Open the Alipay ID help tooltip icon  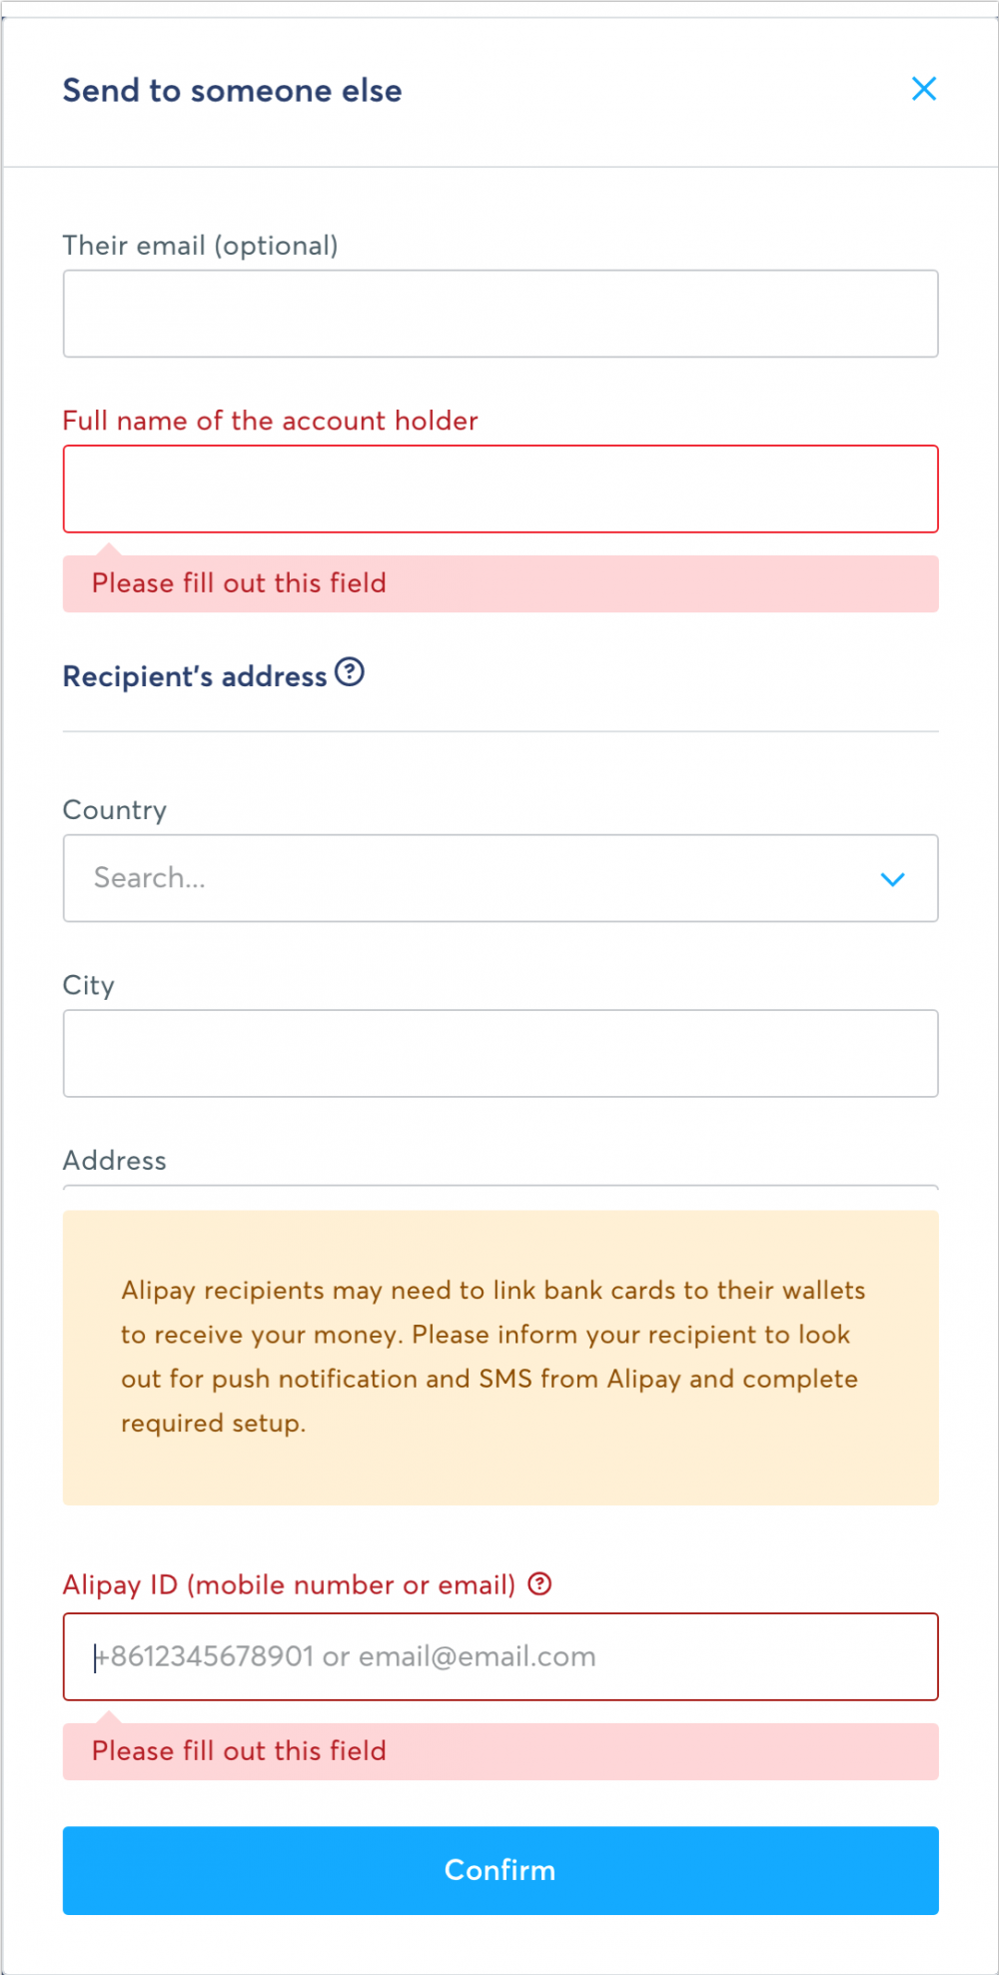click(x=539, y=1583)
